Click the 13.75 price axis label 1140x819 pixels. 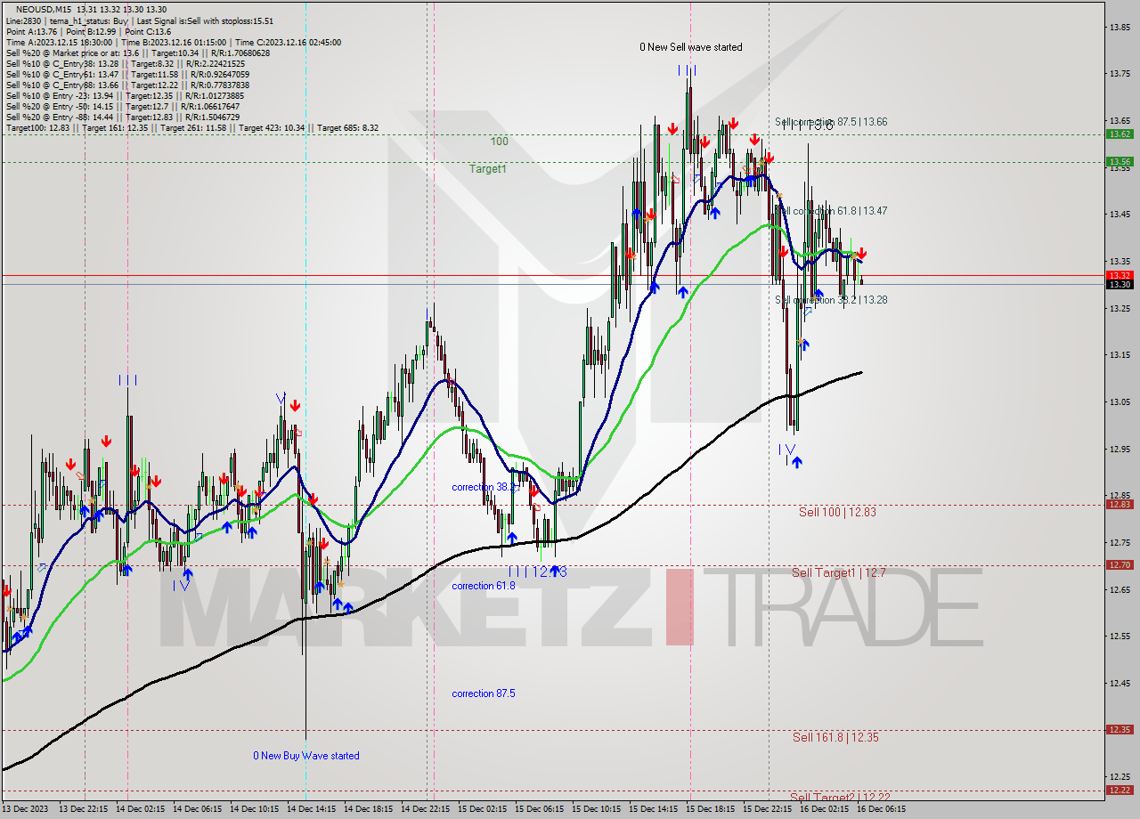click(x=1120, y=74)
